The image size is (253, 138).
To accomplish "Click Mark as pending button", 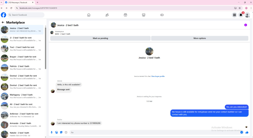I will click(100, 38).
